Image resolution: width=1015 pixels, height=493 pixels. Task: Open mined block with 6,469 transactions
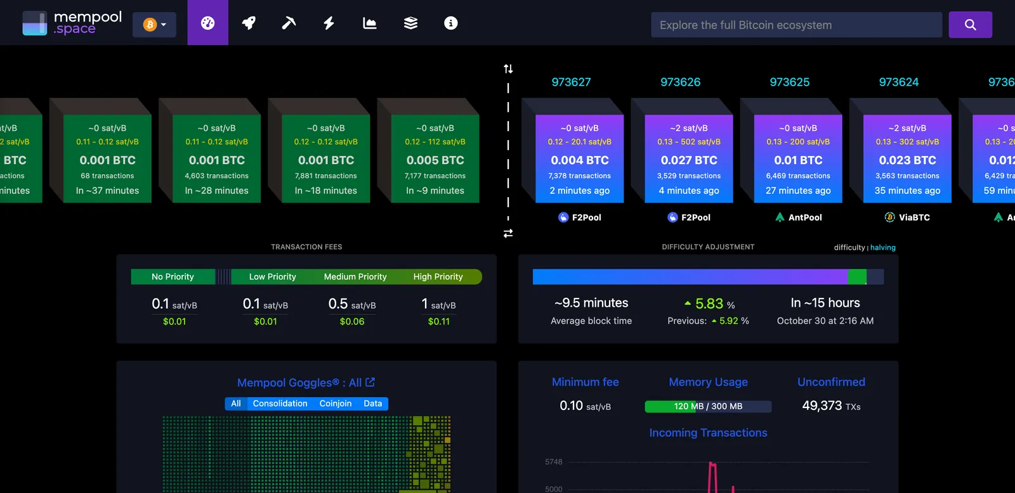(797, 158)
